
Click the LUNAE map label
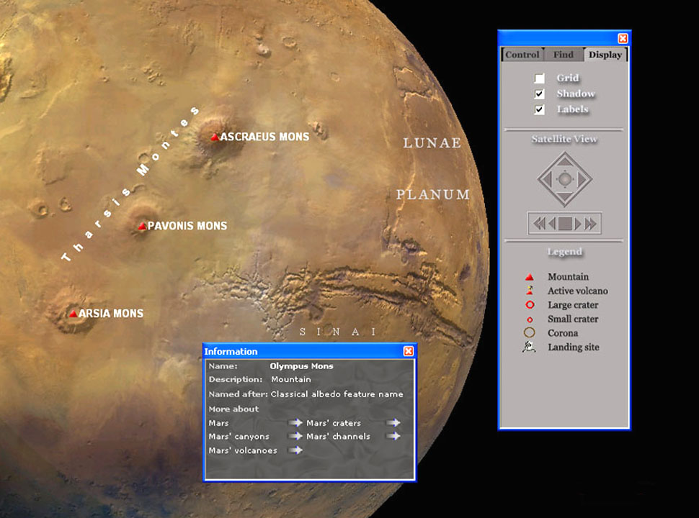coord(432,143)
